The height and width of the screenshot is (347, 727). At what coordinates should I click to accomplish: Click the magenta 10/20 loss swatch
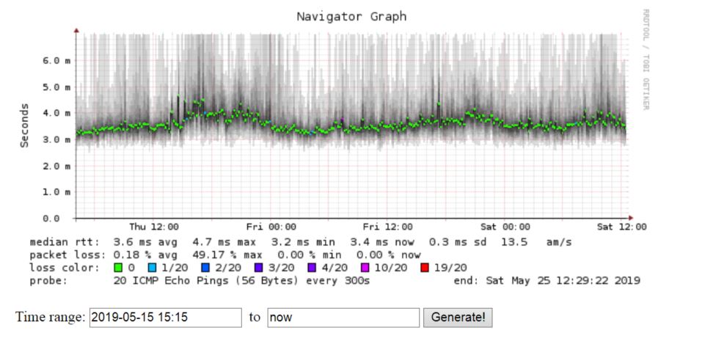[364, 269]
